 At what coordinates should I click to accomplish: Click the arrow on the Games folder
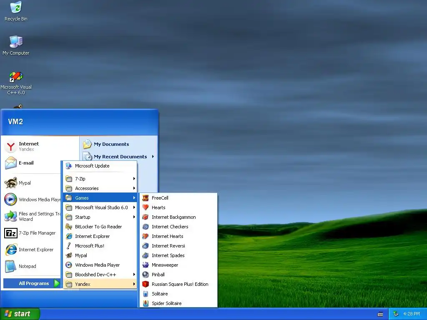coord(134,198)
